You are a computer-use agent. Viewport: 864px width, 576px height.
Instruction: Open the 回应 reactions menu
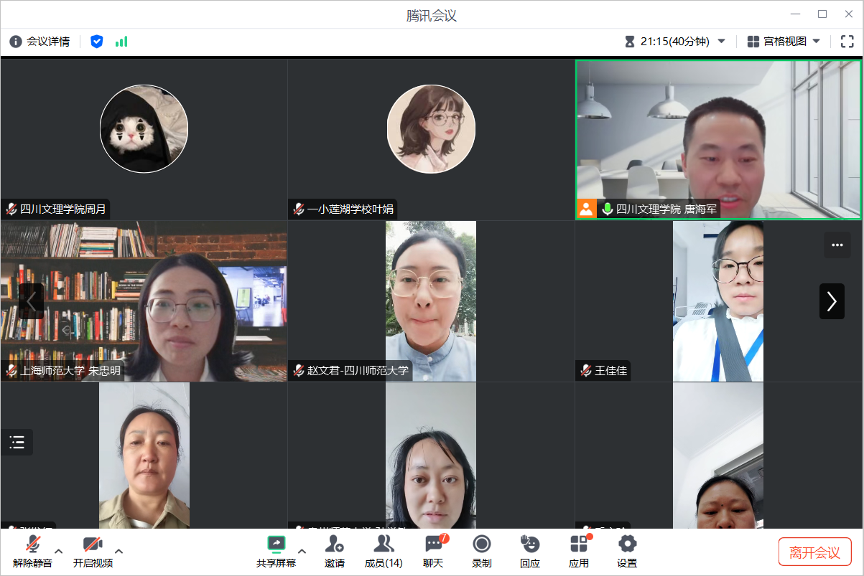(530, 551)
